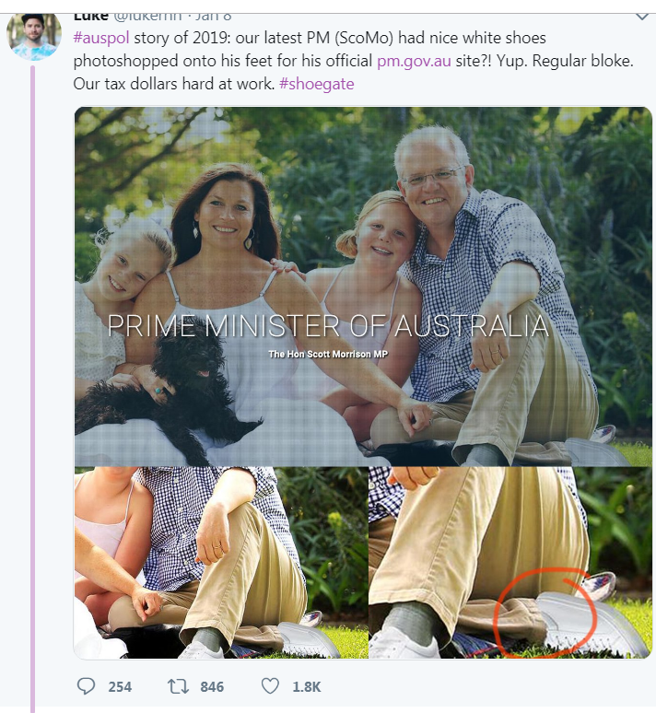Image resolution: width=656 pixels, height=713 pixels.
Task: Retweet using the retweet arrows icon
Action: coord(178,686)
